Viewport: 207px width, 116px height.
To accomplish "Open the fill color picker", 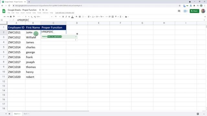I will [x=76, y=17].
